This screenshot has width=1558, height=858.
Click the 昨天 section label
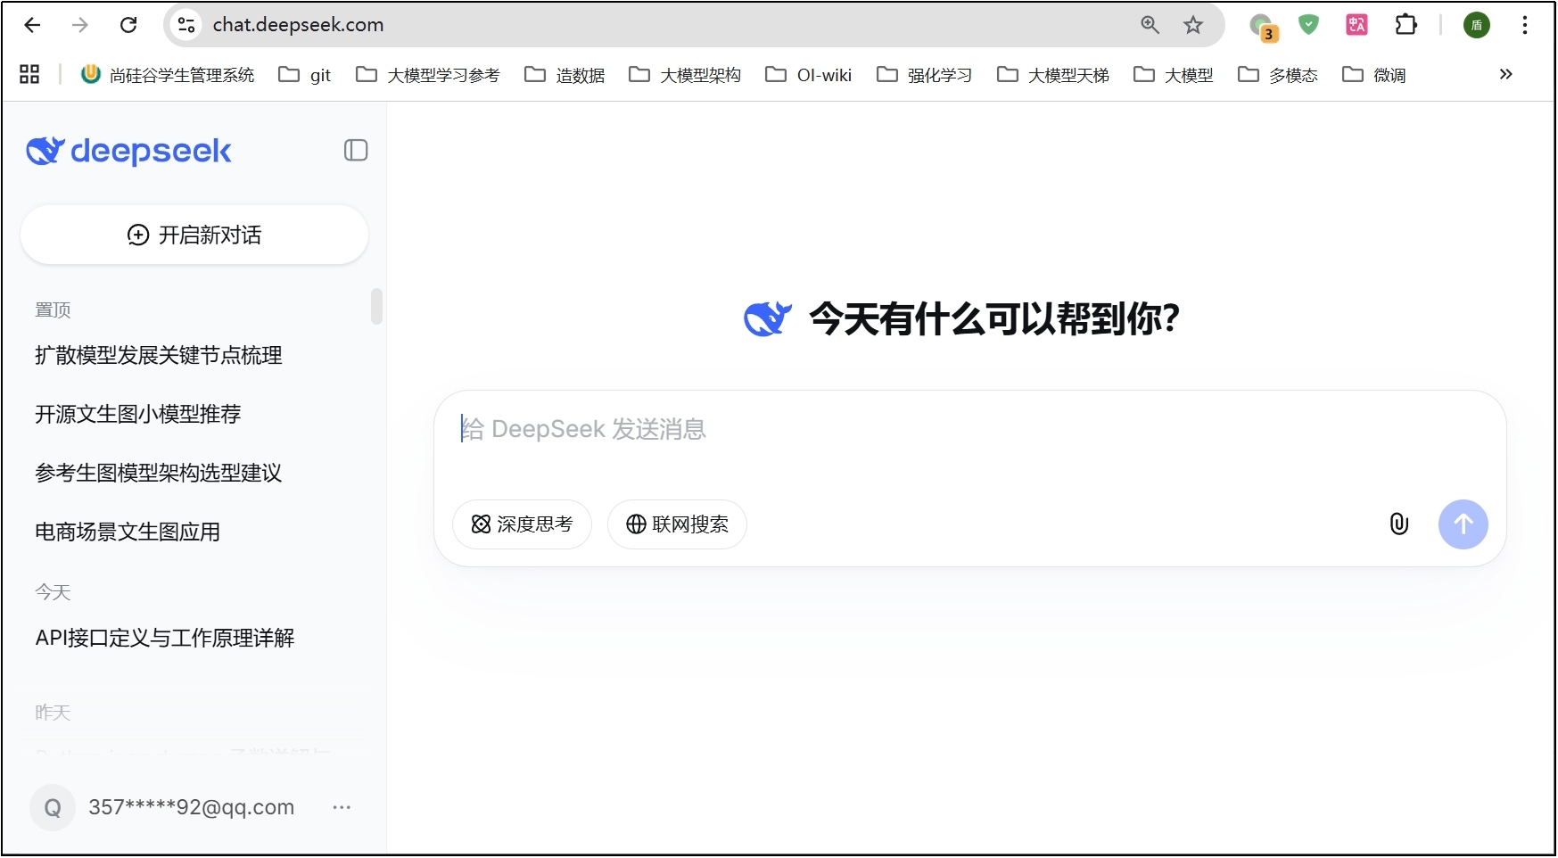point(53,713)
